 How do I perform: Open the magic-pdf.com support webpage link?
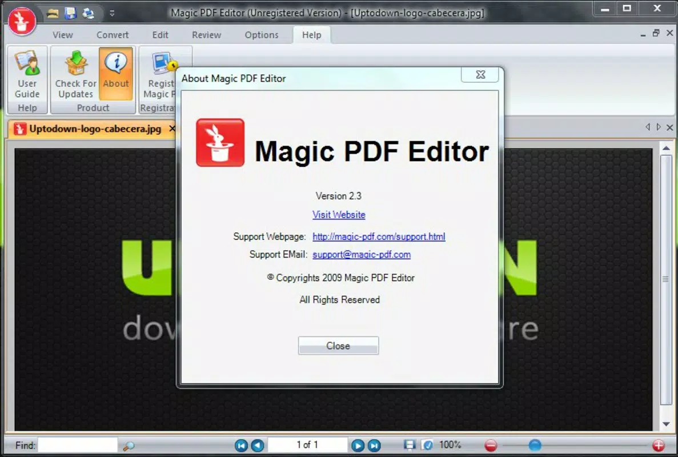[379, 236]
